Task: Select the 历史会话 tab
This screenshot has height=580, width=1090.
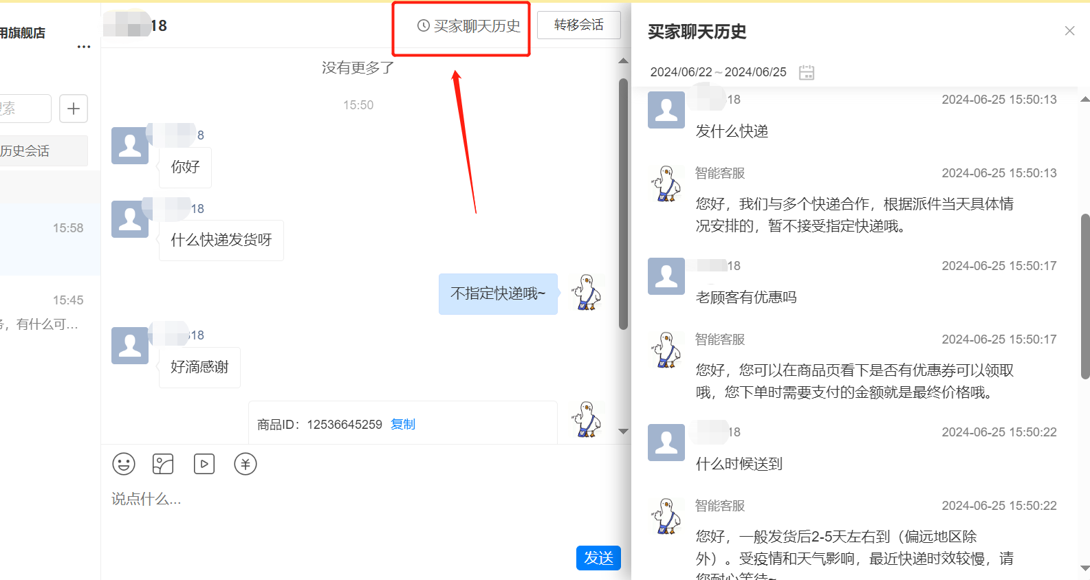Action: (41, 151)
